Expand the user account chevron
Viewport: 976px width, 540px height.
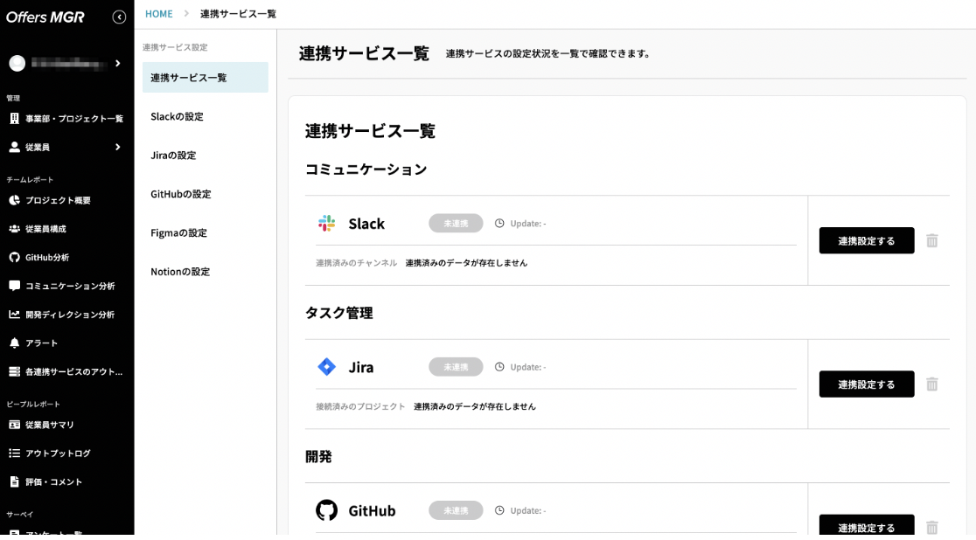[118, 63]
